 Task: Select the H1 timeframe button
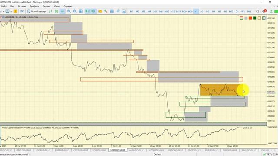[x=196, y=11]
